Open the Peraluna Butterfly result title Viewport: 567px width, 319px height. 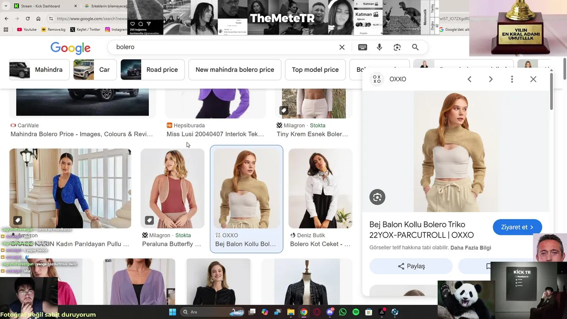pos(171,244)
